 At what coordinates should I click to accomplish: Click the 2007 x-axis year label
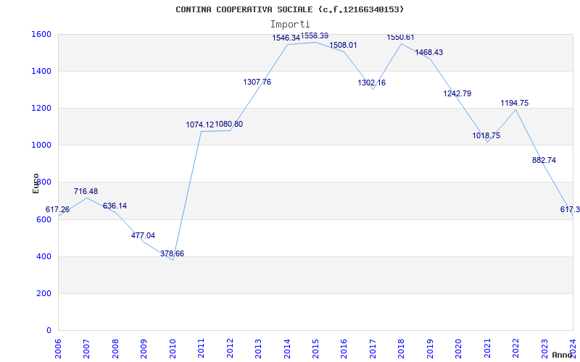[x=86, y=349]
